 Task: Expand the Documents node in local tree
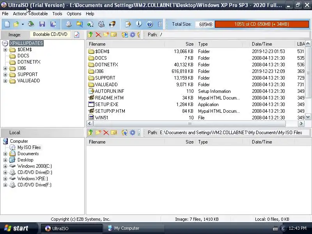point(5,154)
